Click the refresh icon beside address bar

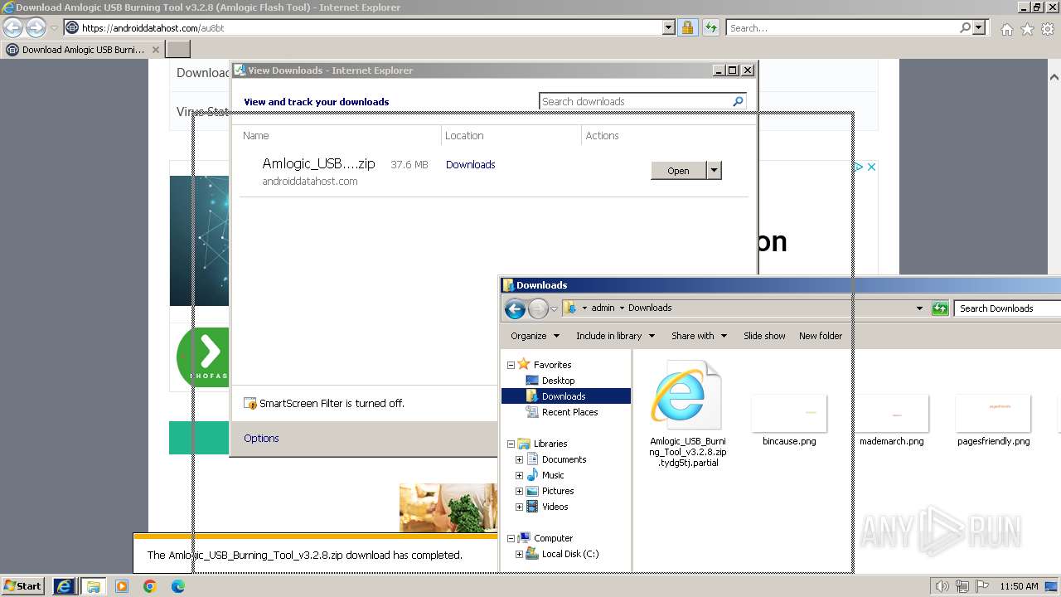(710, 27)
